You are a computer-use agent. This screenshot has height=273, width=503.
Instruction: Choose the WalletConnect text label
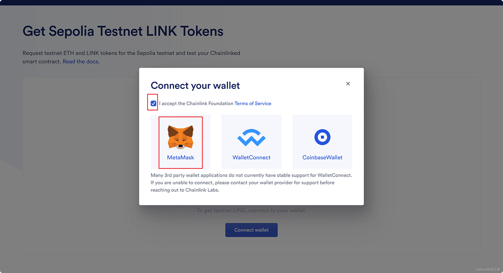tap(251, 157)
